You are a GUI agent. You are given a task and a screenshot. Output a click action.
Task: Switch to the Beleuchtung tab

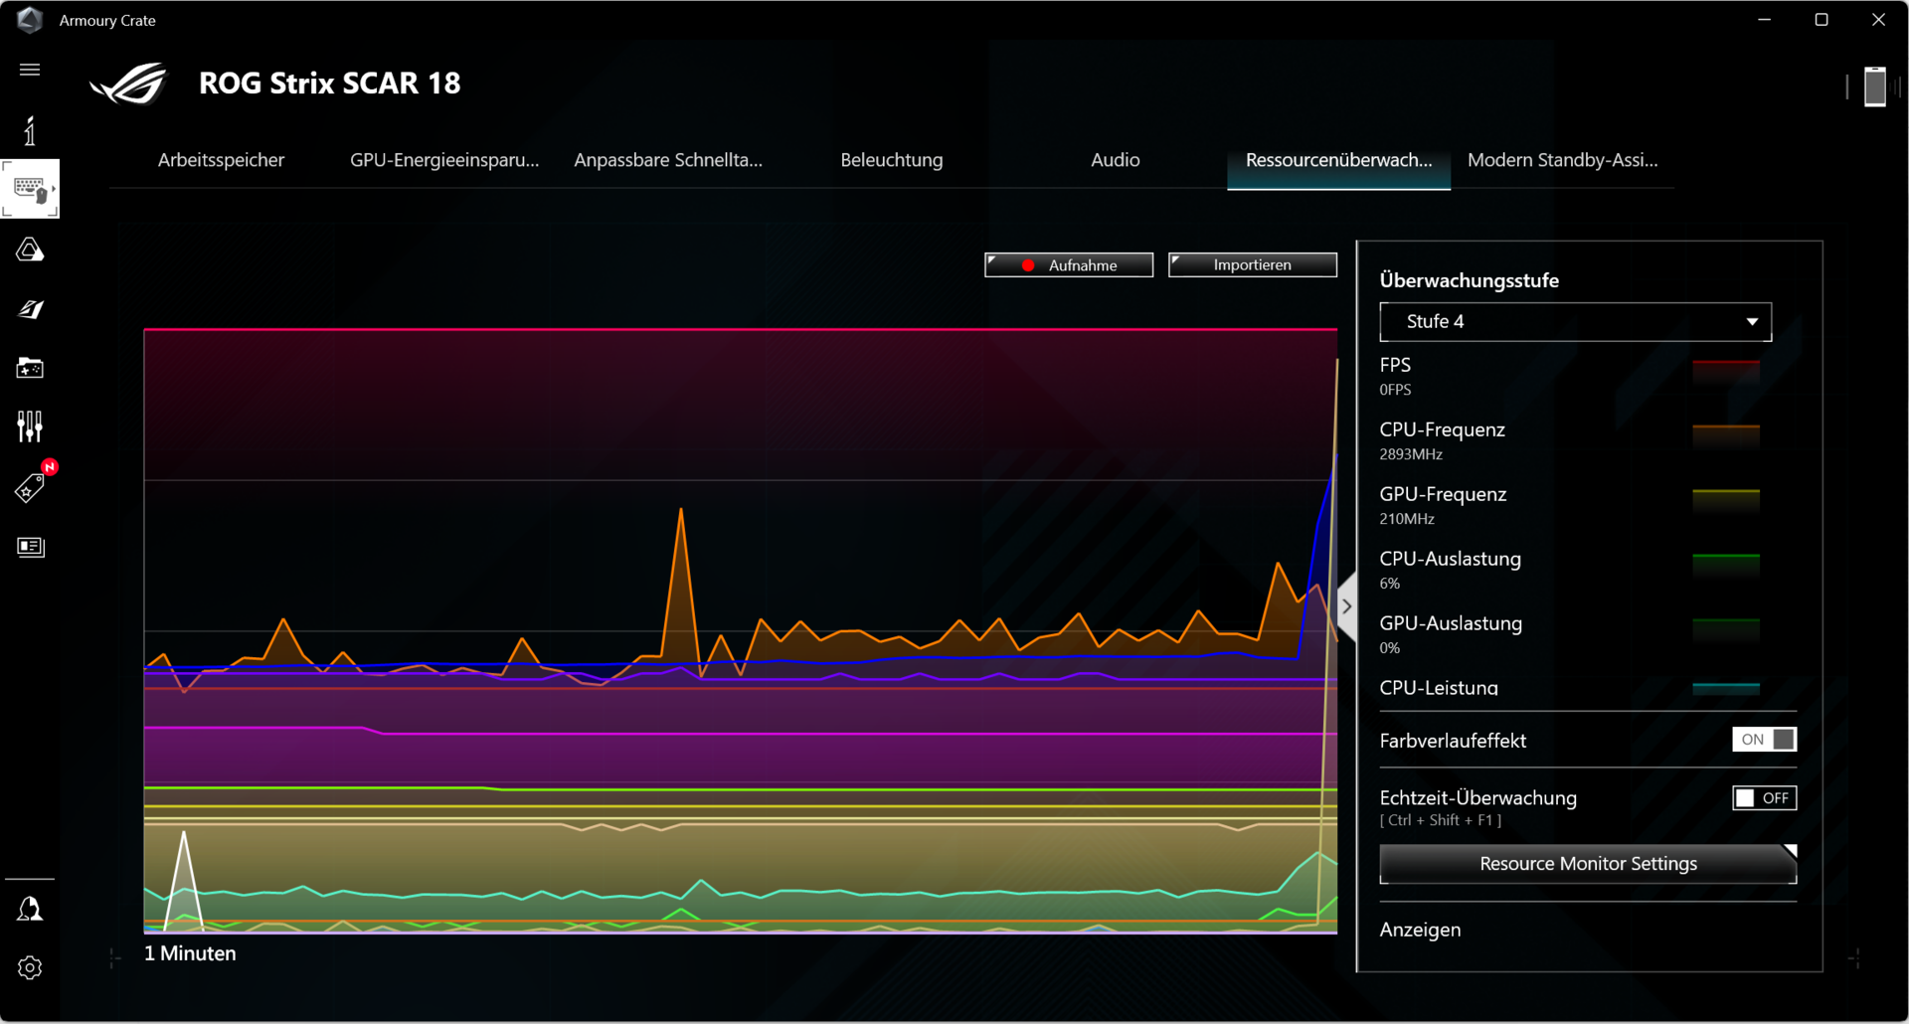892,160
